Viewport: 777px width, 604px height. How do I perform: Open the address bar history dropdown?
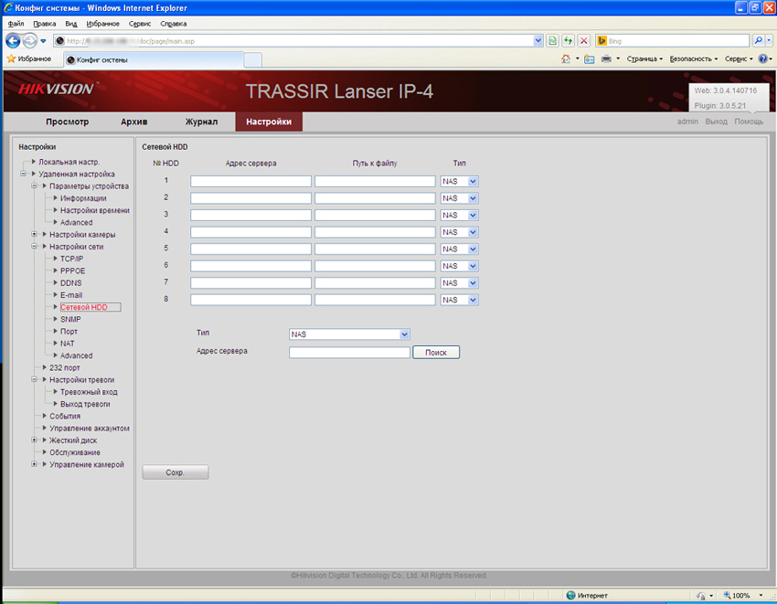click(x=538, y=40)
